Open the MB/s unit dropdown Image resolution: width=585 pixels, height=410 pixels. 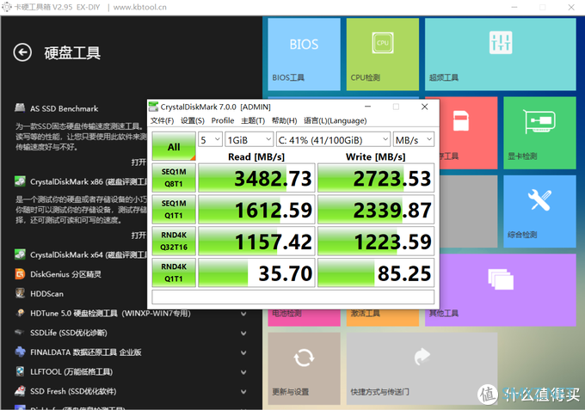tap(414, 140)
